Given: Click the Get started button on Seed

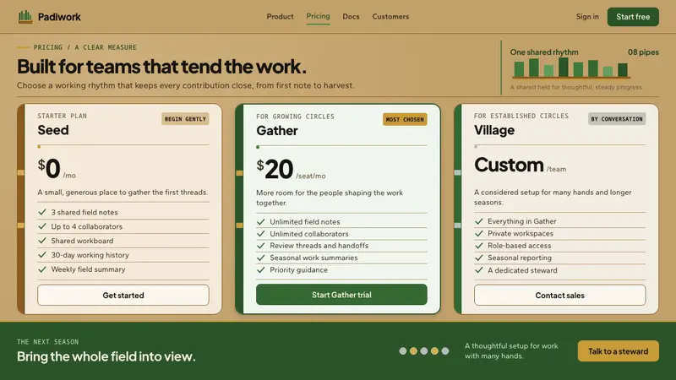Looking at the screenshot, I should point(123,295).
